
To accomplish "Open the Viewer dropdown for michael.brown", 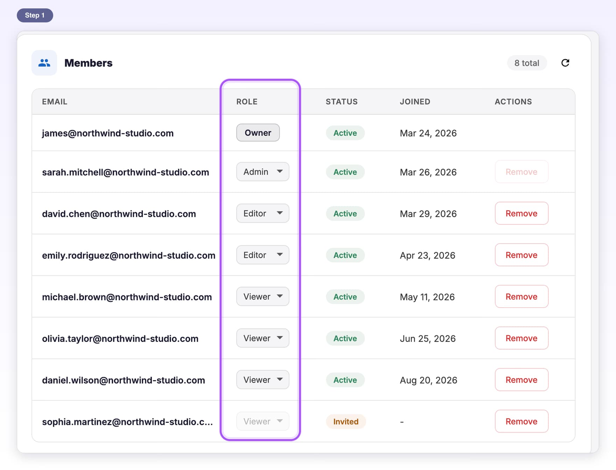I will tap(262, 297).
